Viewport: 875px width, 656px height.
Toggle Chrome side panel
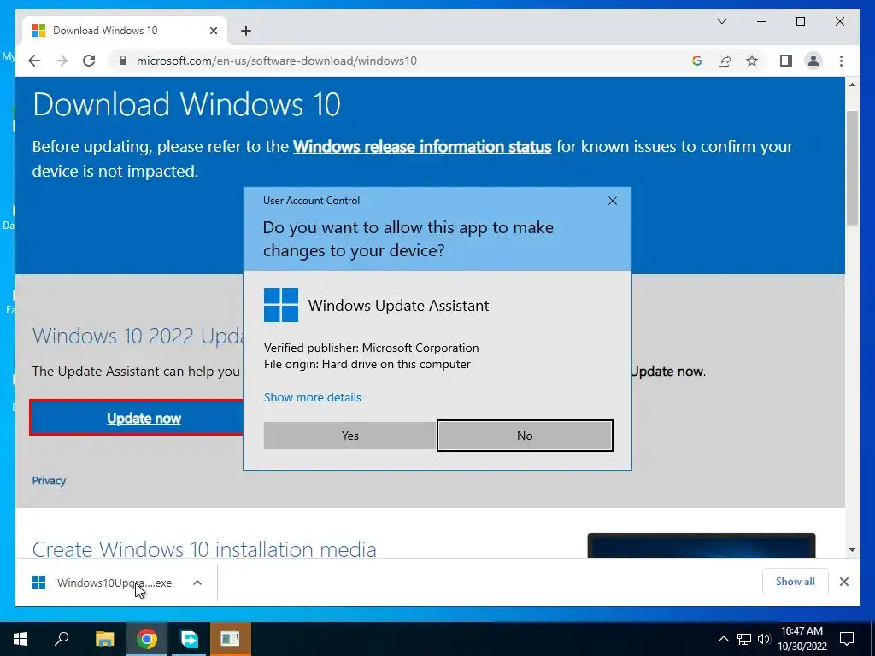coord(786,61)
